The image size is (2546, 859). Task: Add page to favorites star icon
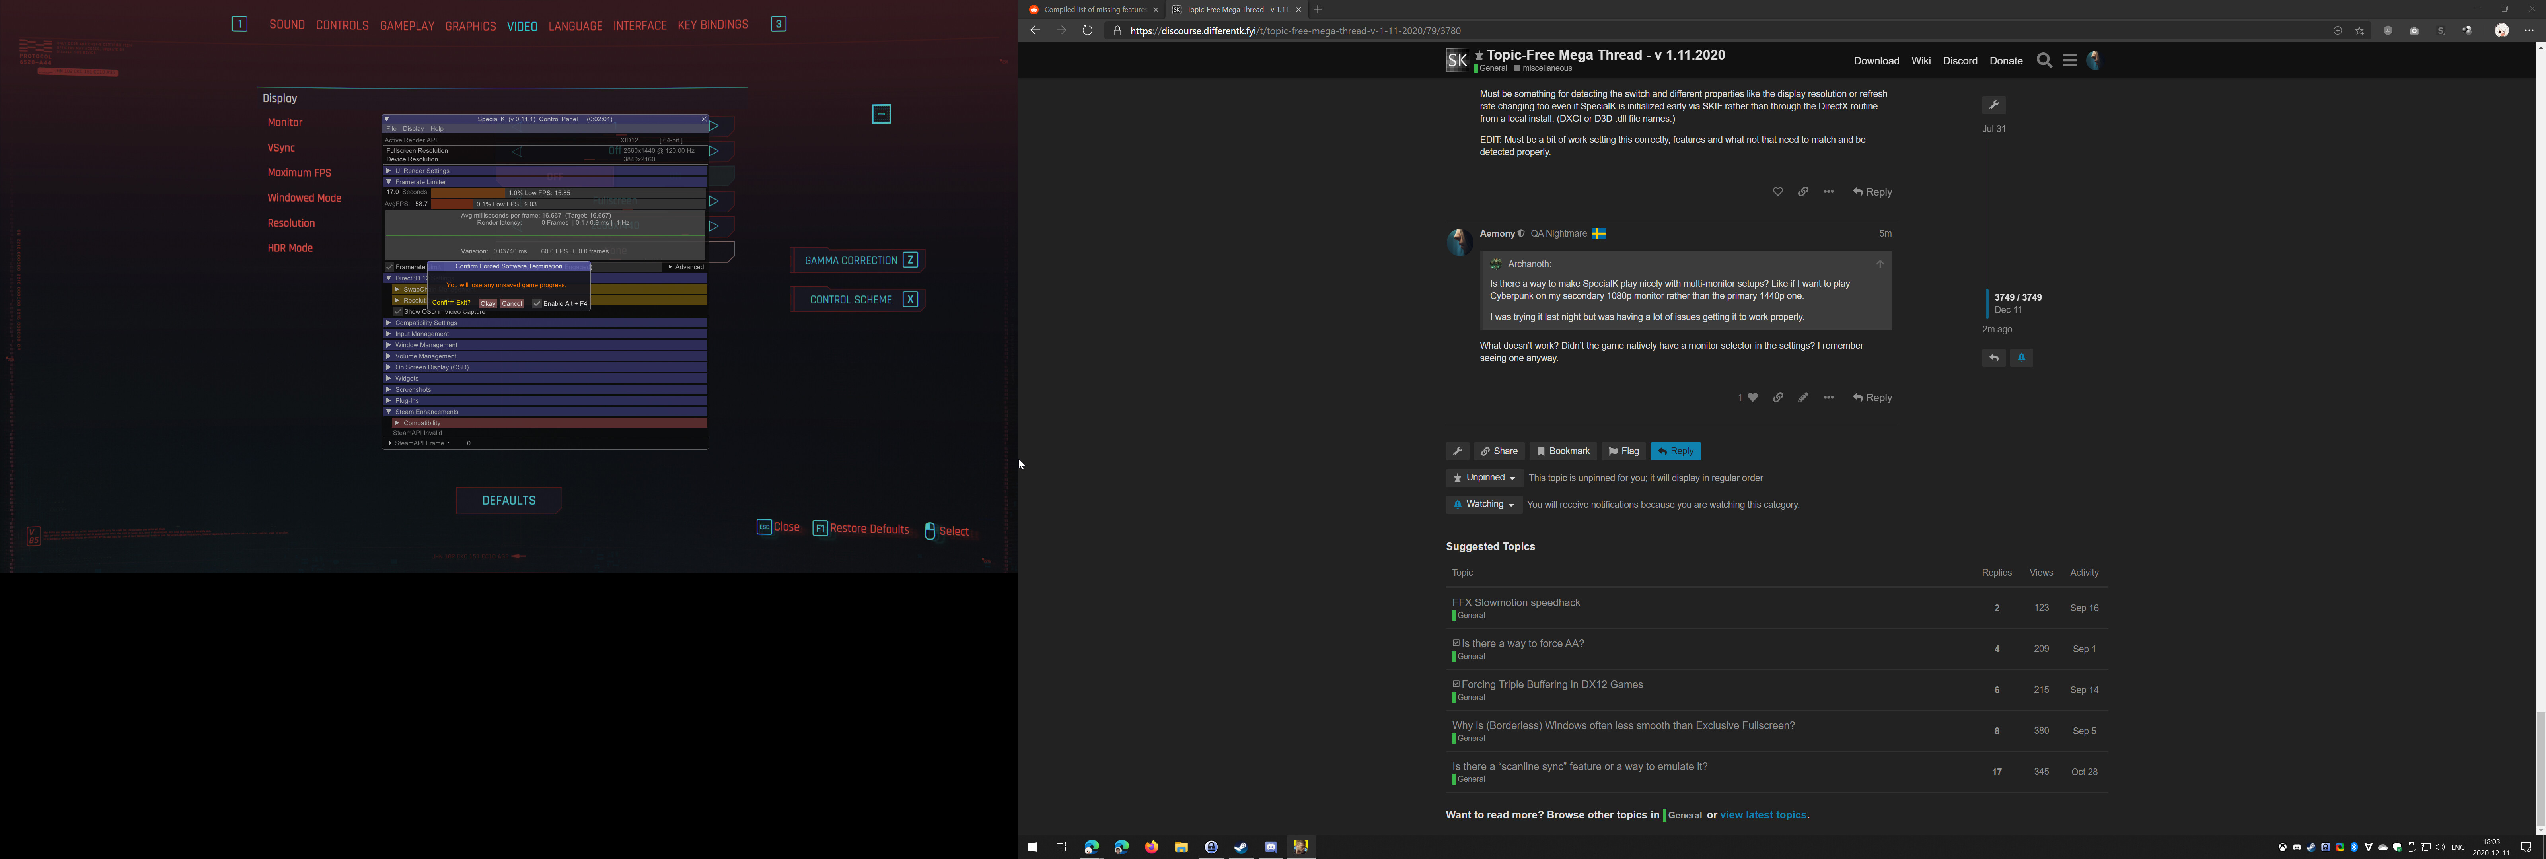pyautogui.click(x=2359, y=31)
